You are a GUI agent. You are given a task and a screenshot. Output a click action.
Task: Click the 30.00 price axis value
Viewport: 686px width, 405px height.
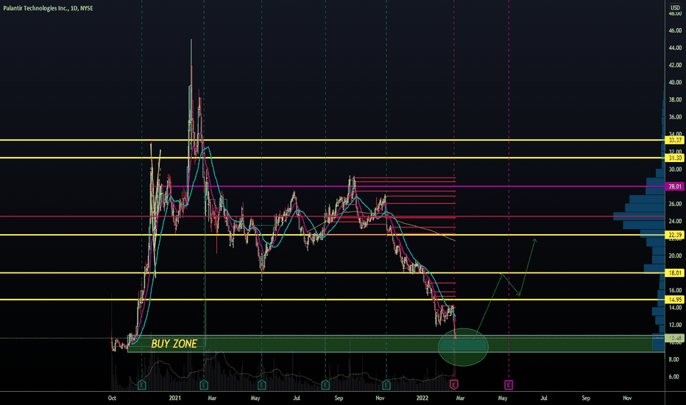click(675, 169)
